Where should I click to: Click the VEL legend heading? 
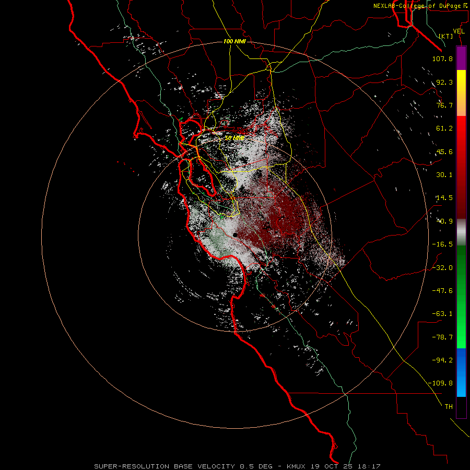[459, 31]
